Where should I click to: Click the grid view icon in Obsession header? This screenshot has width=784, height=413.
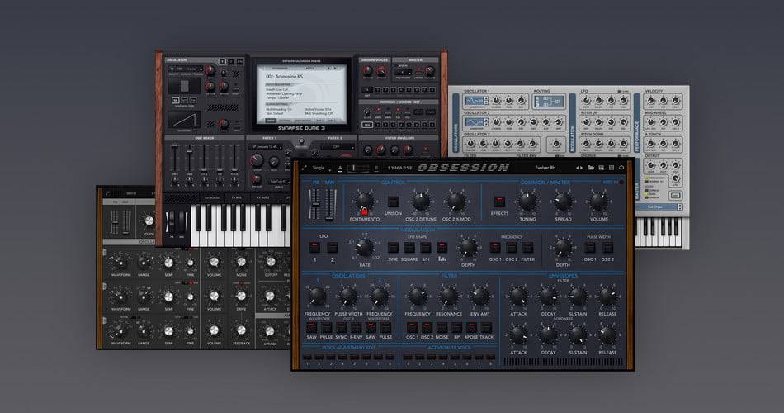click(612, 168)
